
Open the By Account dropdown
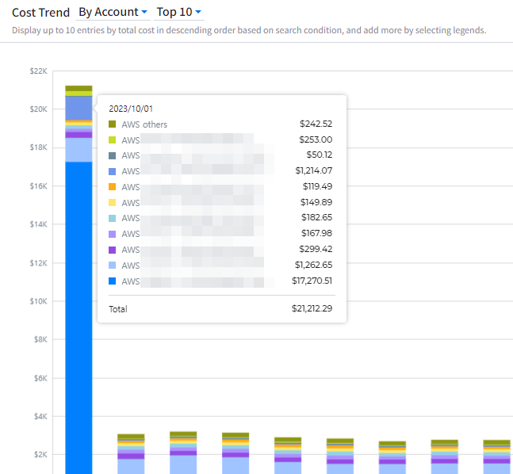[113, 12]
